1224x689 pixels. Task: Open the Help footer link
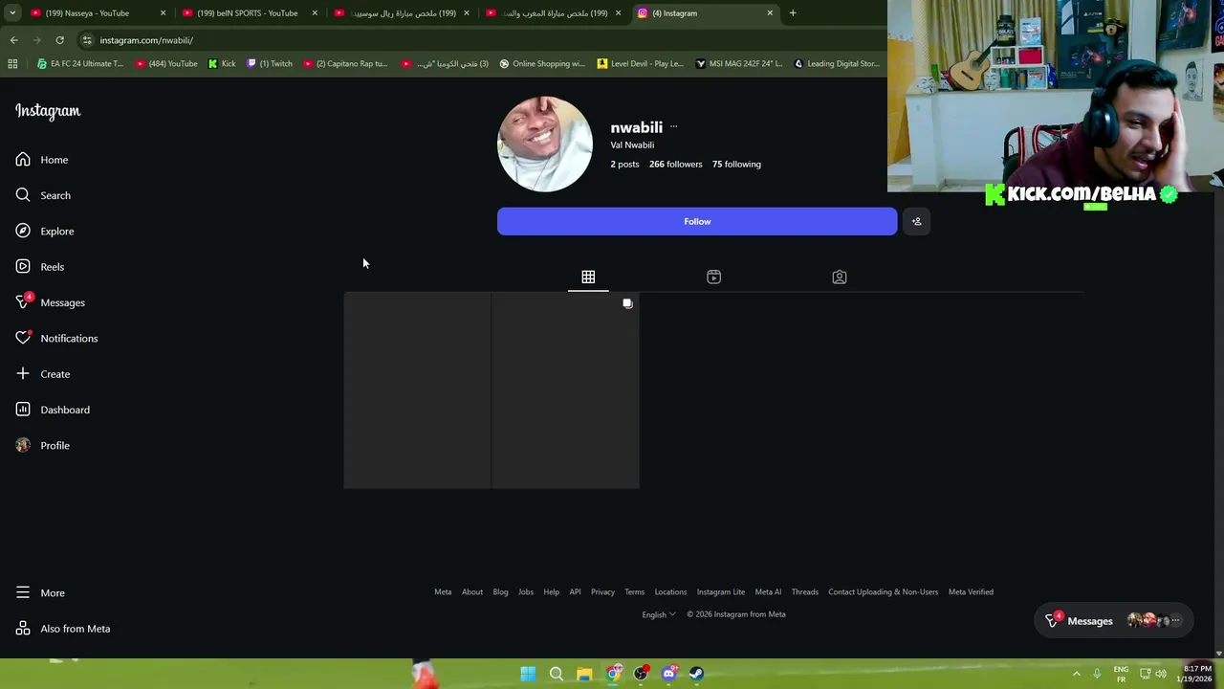coord(551,591)
